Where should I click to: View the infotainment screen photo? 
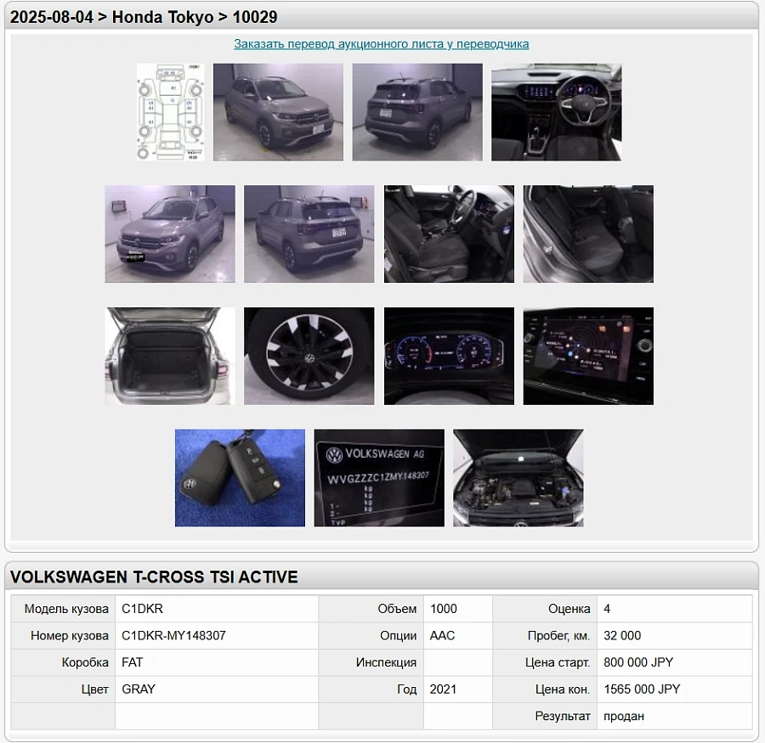click(x=588, y=356)
